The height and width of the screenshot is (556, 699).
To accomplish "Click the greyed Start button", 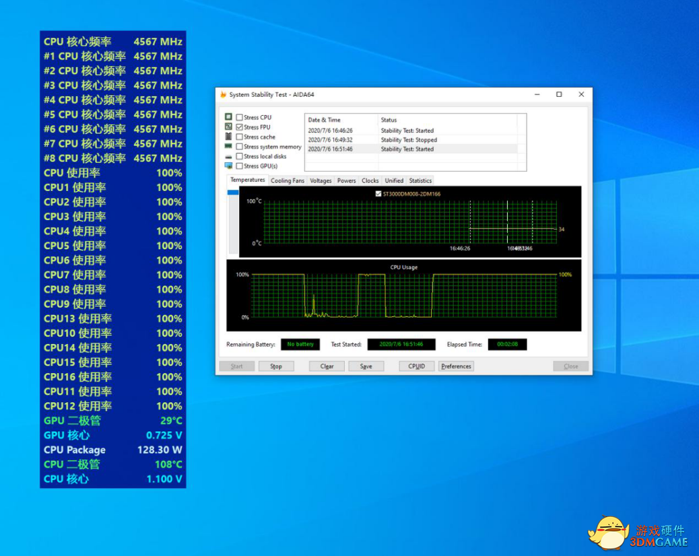I will (x=237, y=366).
